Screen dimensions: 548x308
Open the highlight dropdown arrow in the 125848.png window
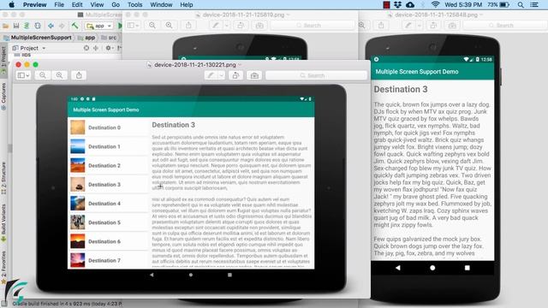click(419, 26)
